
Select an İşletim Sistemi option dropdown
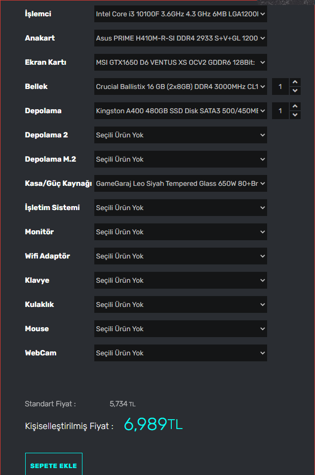180,208
